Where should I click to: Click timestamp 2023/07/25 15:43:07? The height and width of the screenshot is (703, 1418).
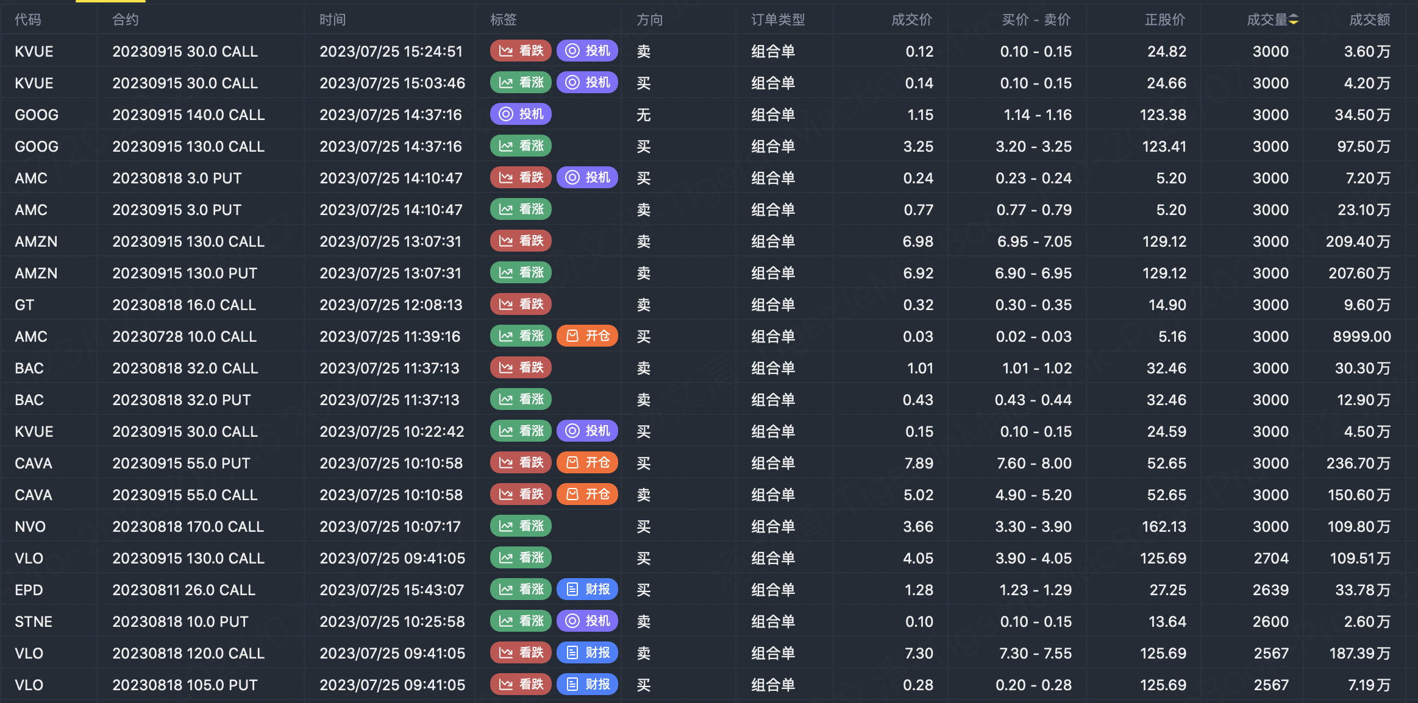[392, 590]
